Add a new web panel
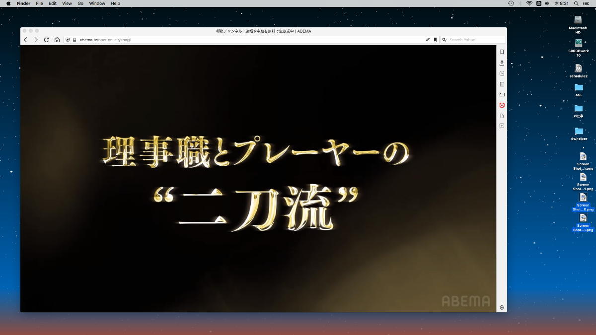Screen dimensions: 596x335 click(x=502, y=126)
